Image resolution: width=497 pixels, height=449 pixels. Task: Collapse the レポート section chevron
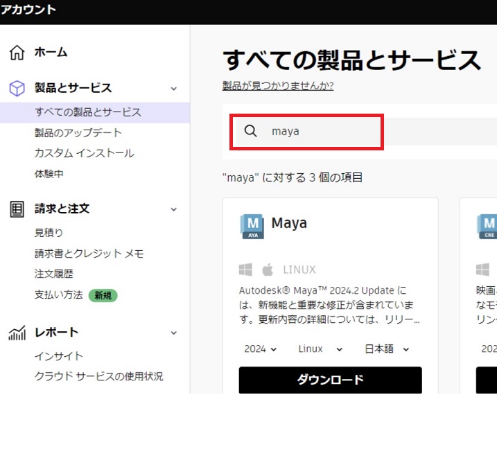[x=174, y=333]
